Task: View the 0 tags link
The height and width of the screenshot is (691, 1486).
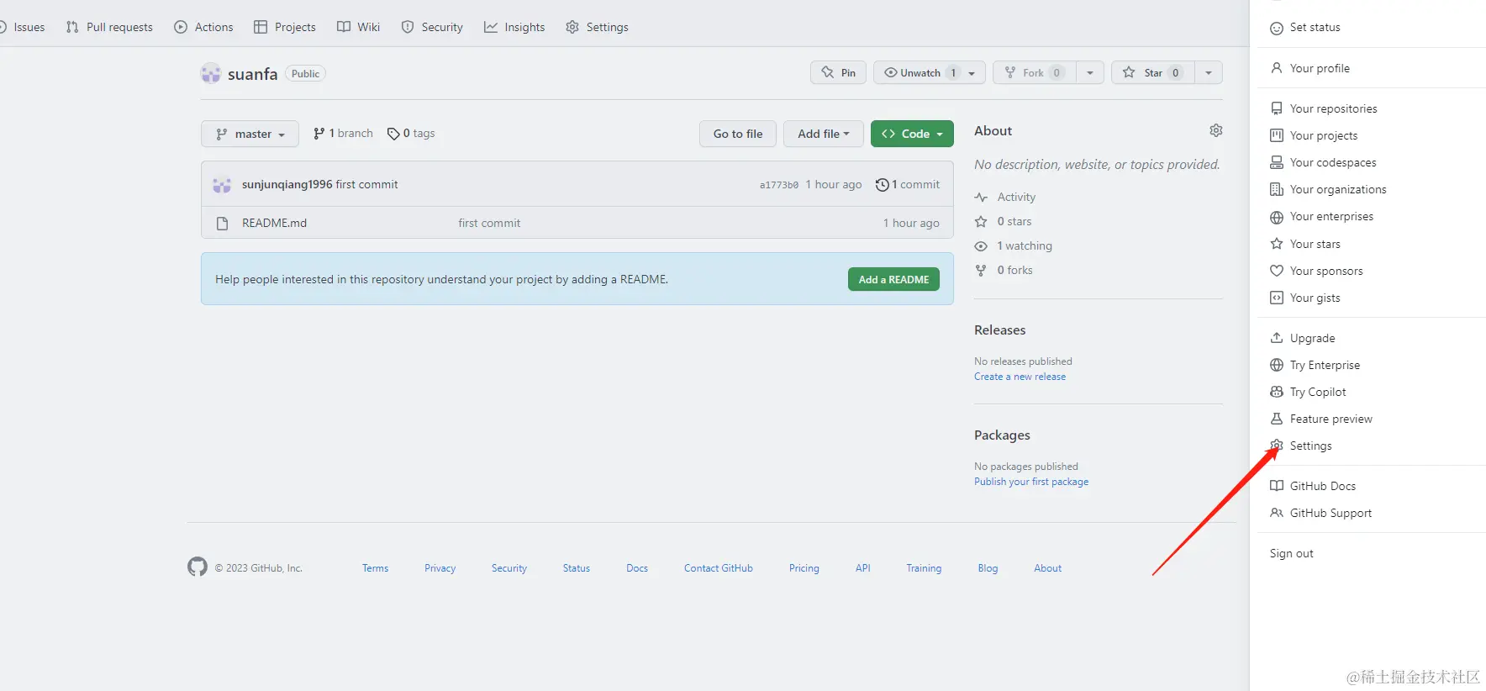Action: pyautogui.click(x=411, y=133)
